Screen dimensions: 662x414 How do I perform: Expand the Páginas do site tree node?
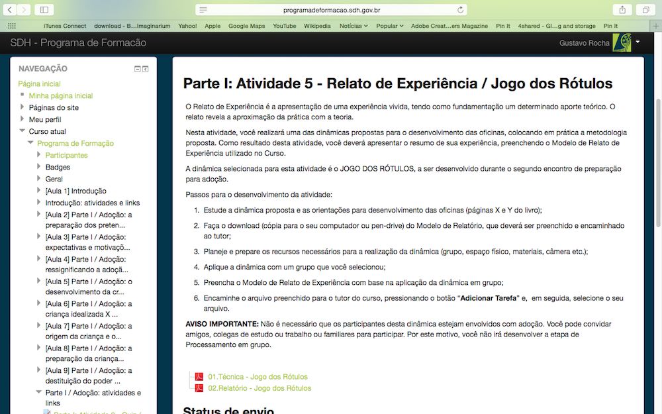tap(23, 107)
